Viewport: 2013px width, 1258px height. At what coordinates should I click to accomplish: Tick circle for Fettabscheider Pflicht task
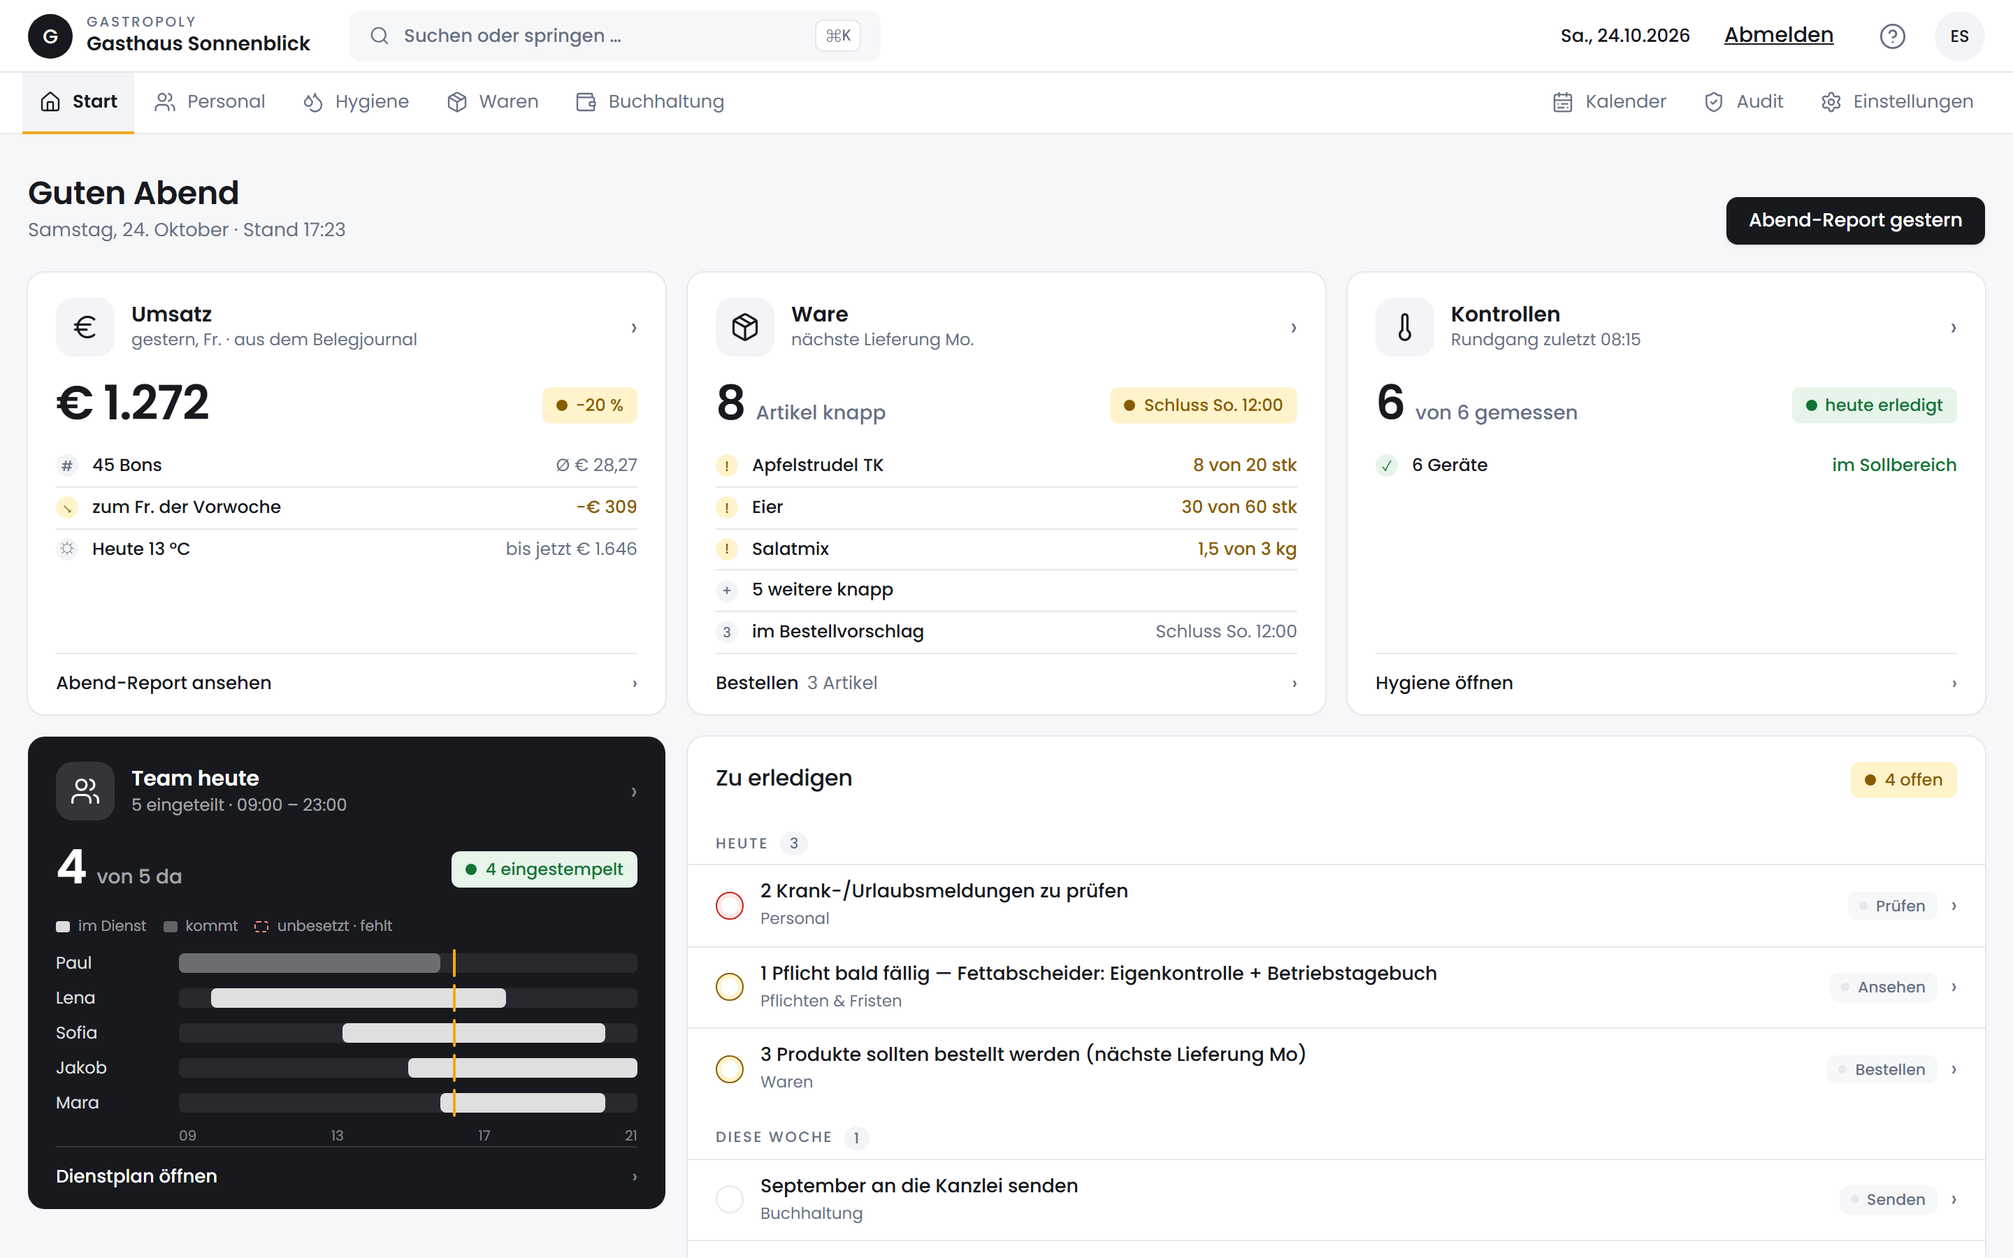[x=730, y=987]
